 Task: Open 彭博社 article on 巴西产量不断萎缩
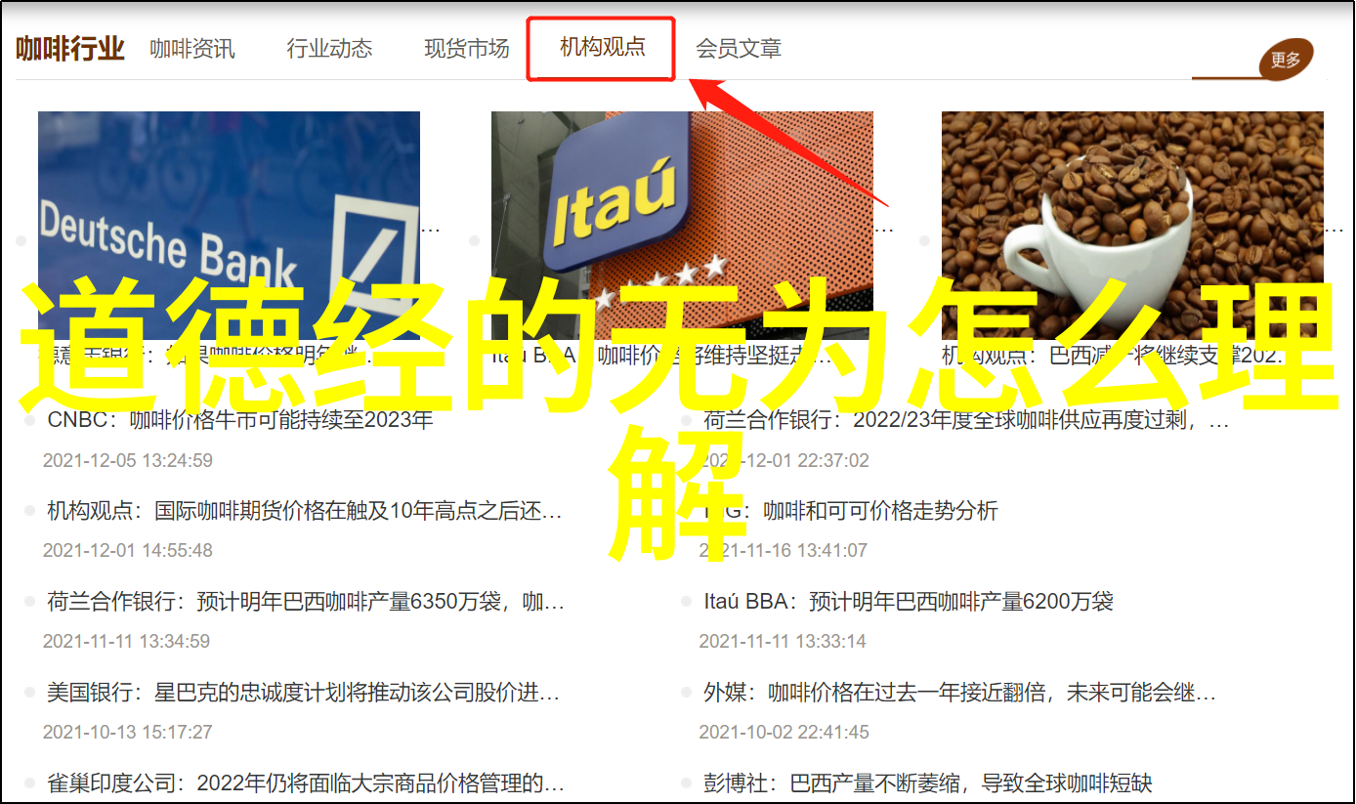tap(928, 783)
